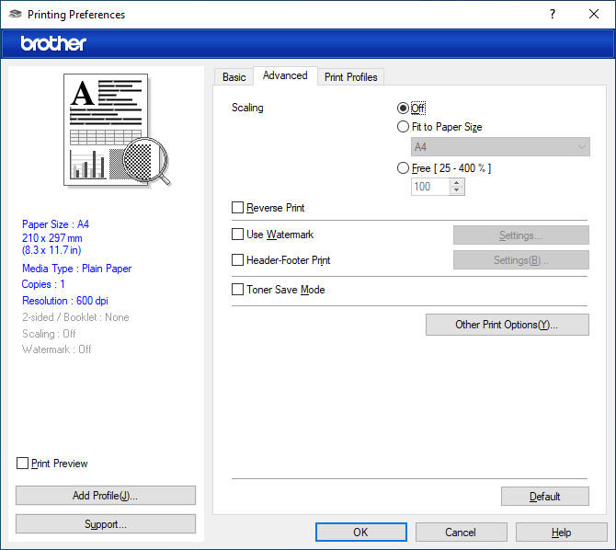The height and width of the screenshot is (550, 616).
Task: Click the printer icon in the title bar
Action: [15, 15]
